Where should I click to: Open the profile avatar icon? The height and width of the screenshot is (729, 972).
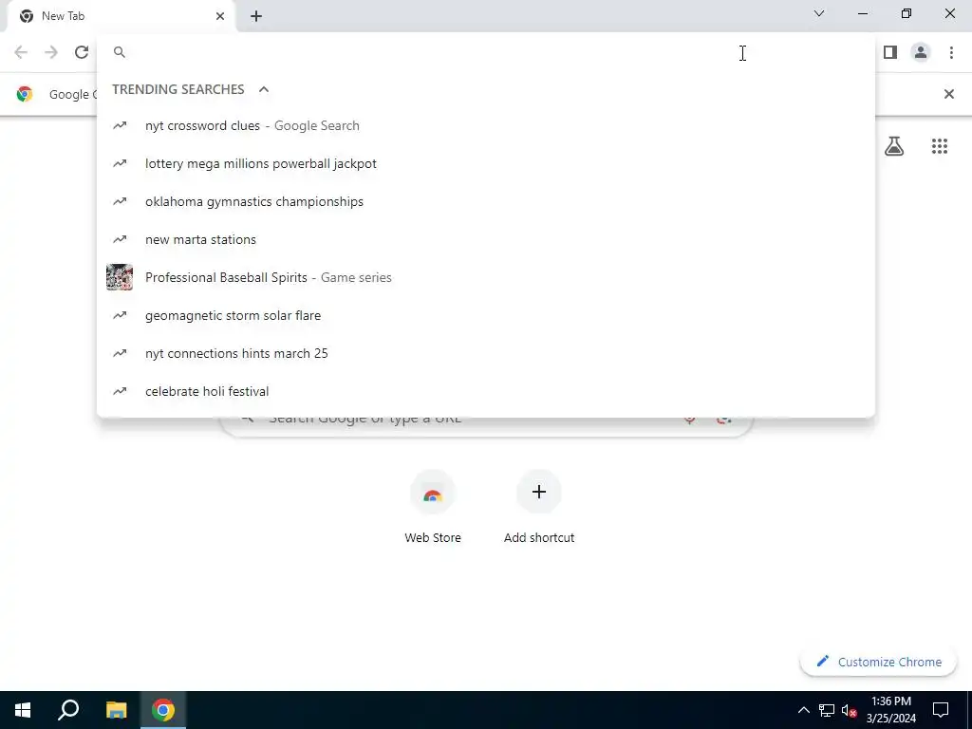coord(921,52)
